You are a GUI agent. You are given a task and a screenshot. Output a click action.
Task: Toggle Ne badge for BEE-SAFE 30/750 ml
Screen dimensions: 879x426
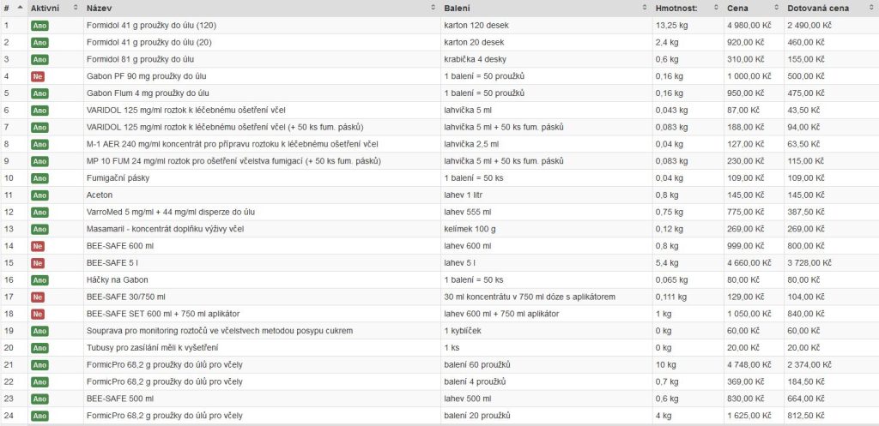pos(38,297)
